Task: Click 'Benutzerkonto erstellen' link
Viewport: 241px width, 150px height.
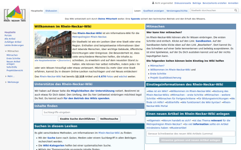Action: point(214,3)
